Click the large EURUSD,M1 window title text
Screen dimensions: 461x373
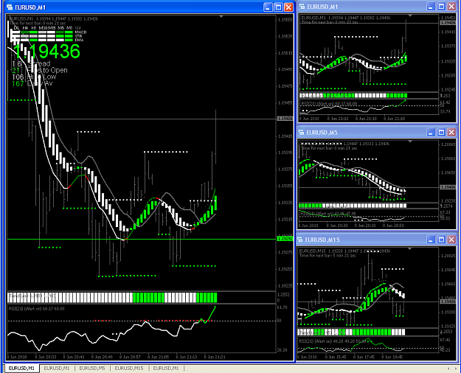tap(30, 7)
